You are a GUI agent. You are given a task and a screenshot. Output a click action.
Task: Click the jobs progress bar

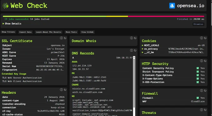(x=104, y=16)
